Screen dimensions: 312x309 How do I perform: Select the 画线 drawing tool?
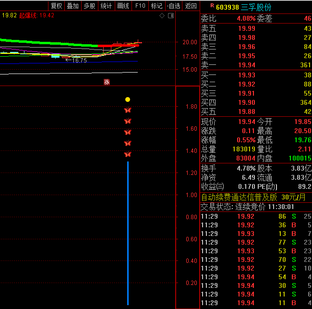(123, 6)
